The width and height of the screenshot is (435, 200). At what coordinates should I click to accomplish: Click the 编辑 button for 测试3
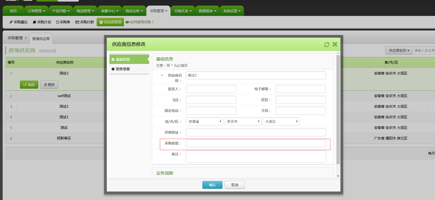(x=29, y=85)
